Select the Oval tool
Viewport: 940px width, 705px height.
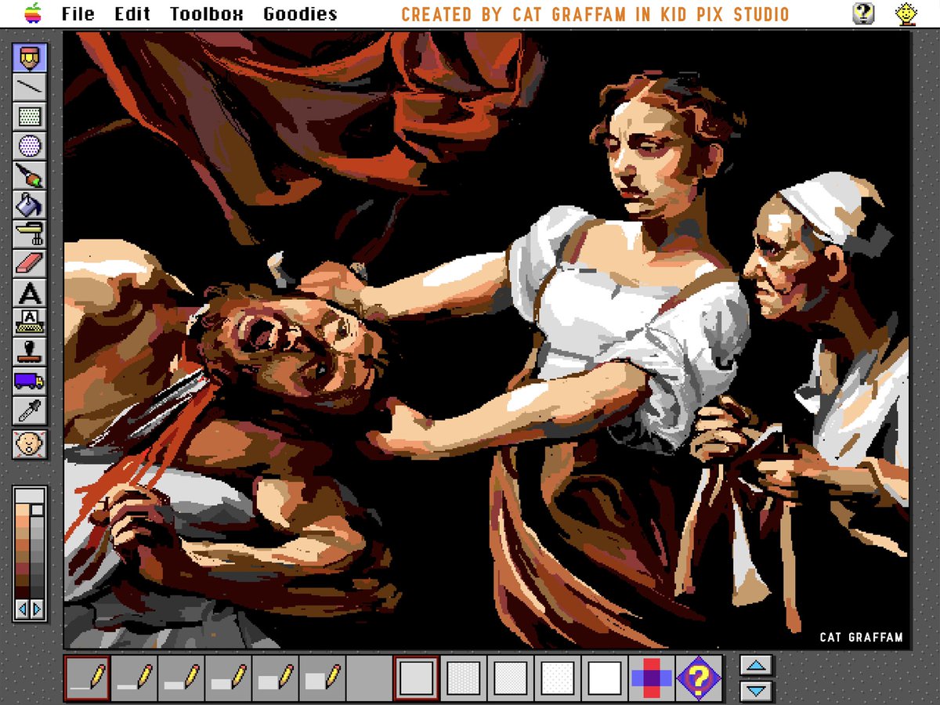[x=30, y=146]
